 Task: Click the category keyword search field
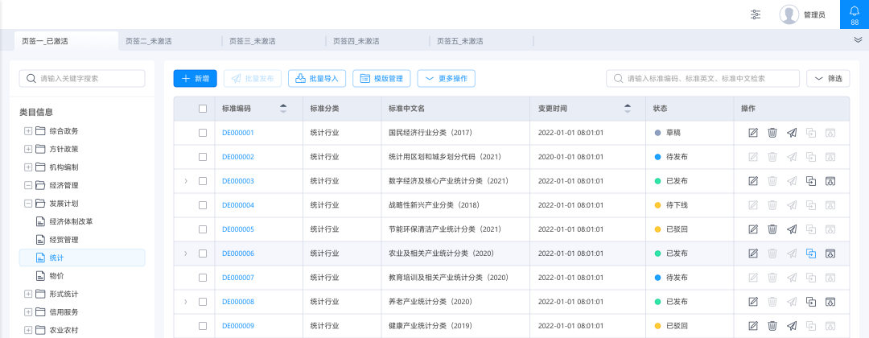[82, 78]
